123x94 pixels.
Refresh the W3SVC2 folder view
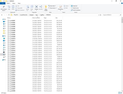[101, 15]
